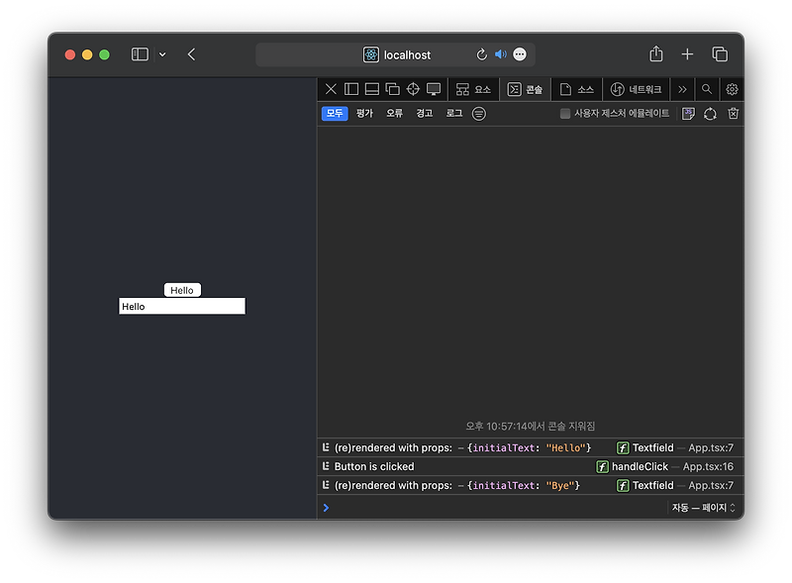Close the Web Inspector panel
The image size is (792, 583).
(331, 89)
